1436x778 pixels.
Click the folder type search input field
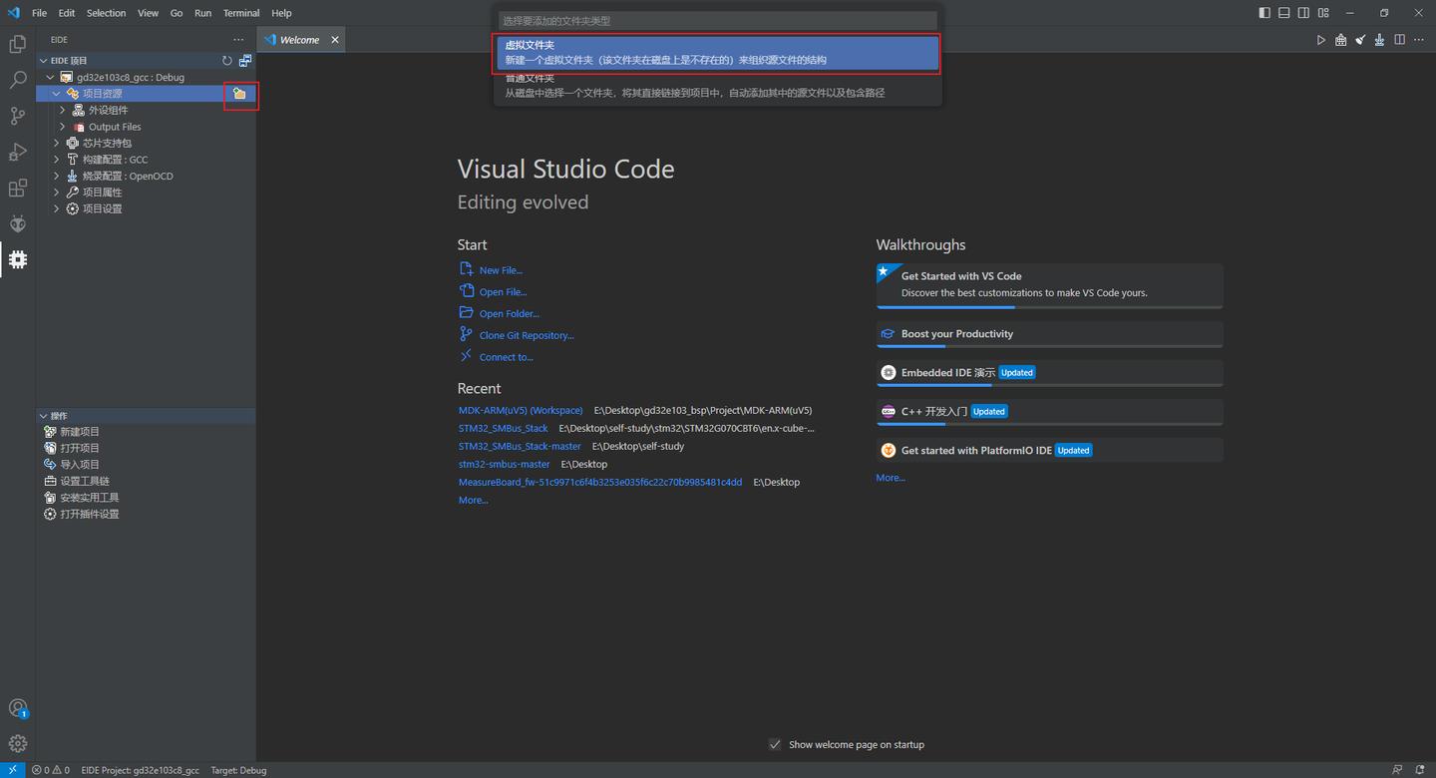(x=716, y=20)
